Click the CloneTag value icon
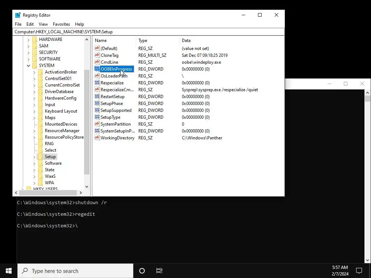 click(x=97, y=55)
